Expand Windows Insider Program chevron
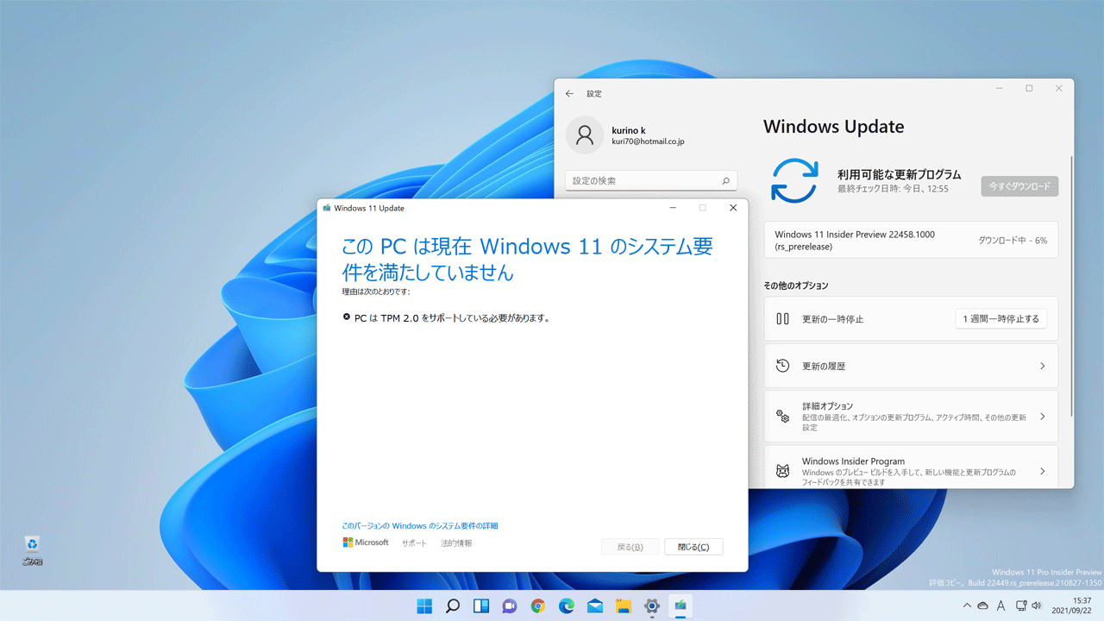Image resolution: width=1104 pixels, height=621 pixels. [1042, 471]
